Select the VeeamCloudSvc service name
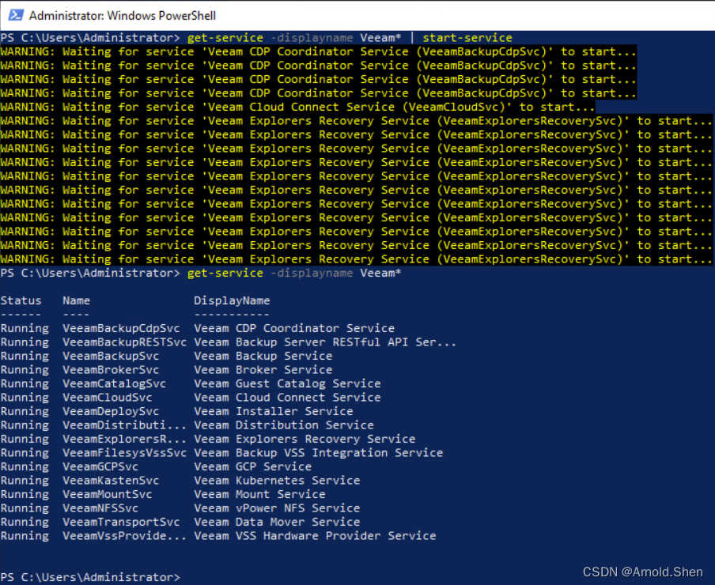The width and height of the screenshot is (715, 585). pos(107,398)
